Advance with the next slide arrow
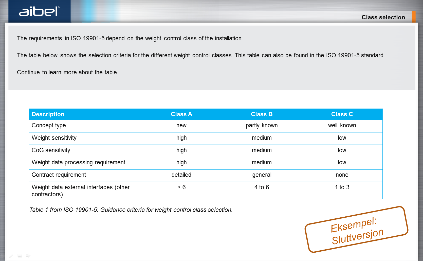The height and width of the screenshot is (261, 423). 28,255
